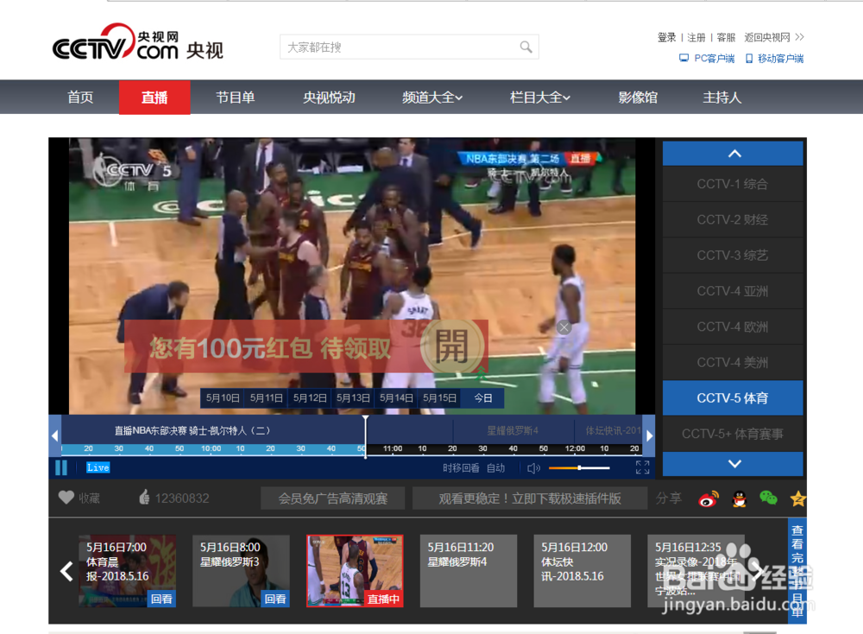Open the search magnifier icon
Screen dimensions: 863x634
tap(526, 47)
